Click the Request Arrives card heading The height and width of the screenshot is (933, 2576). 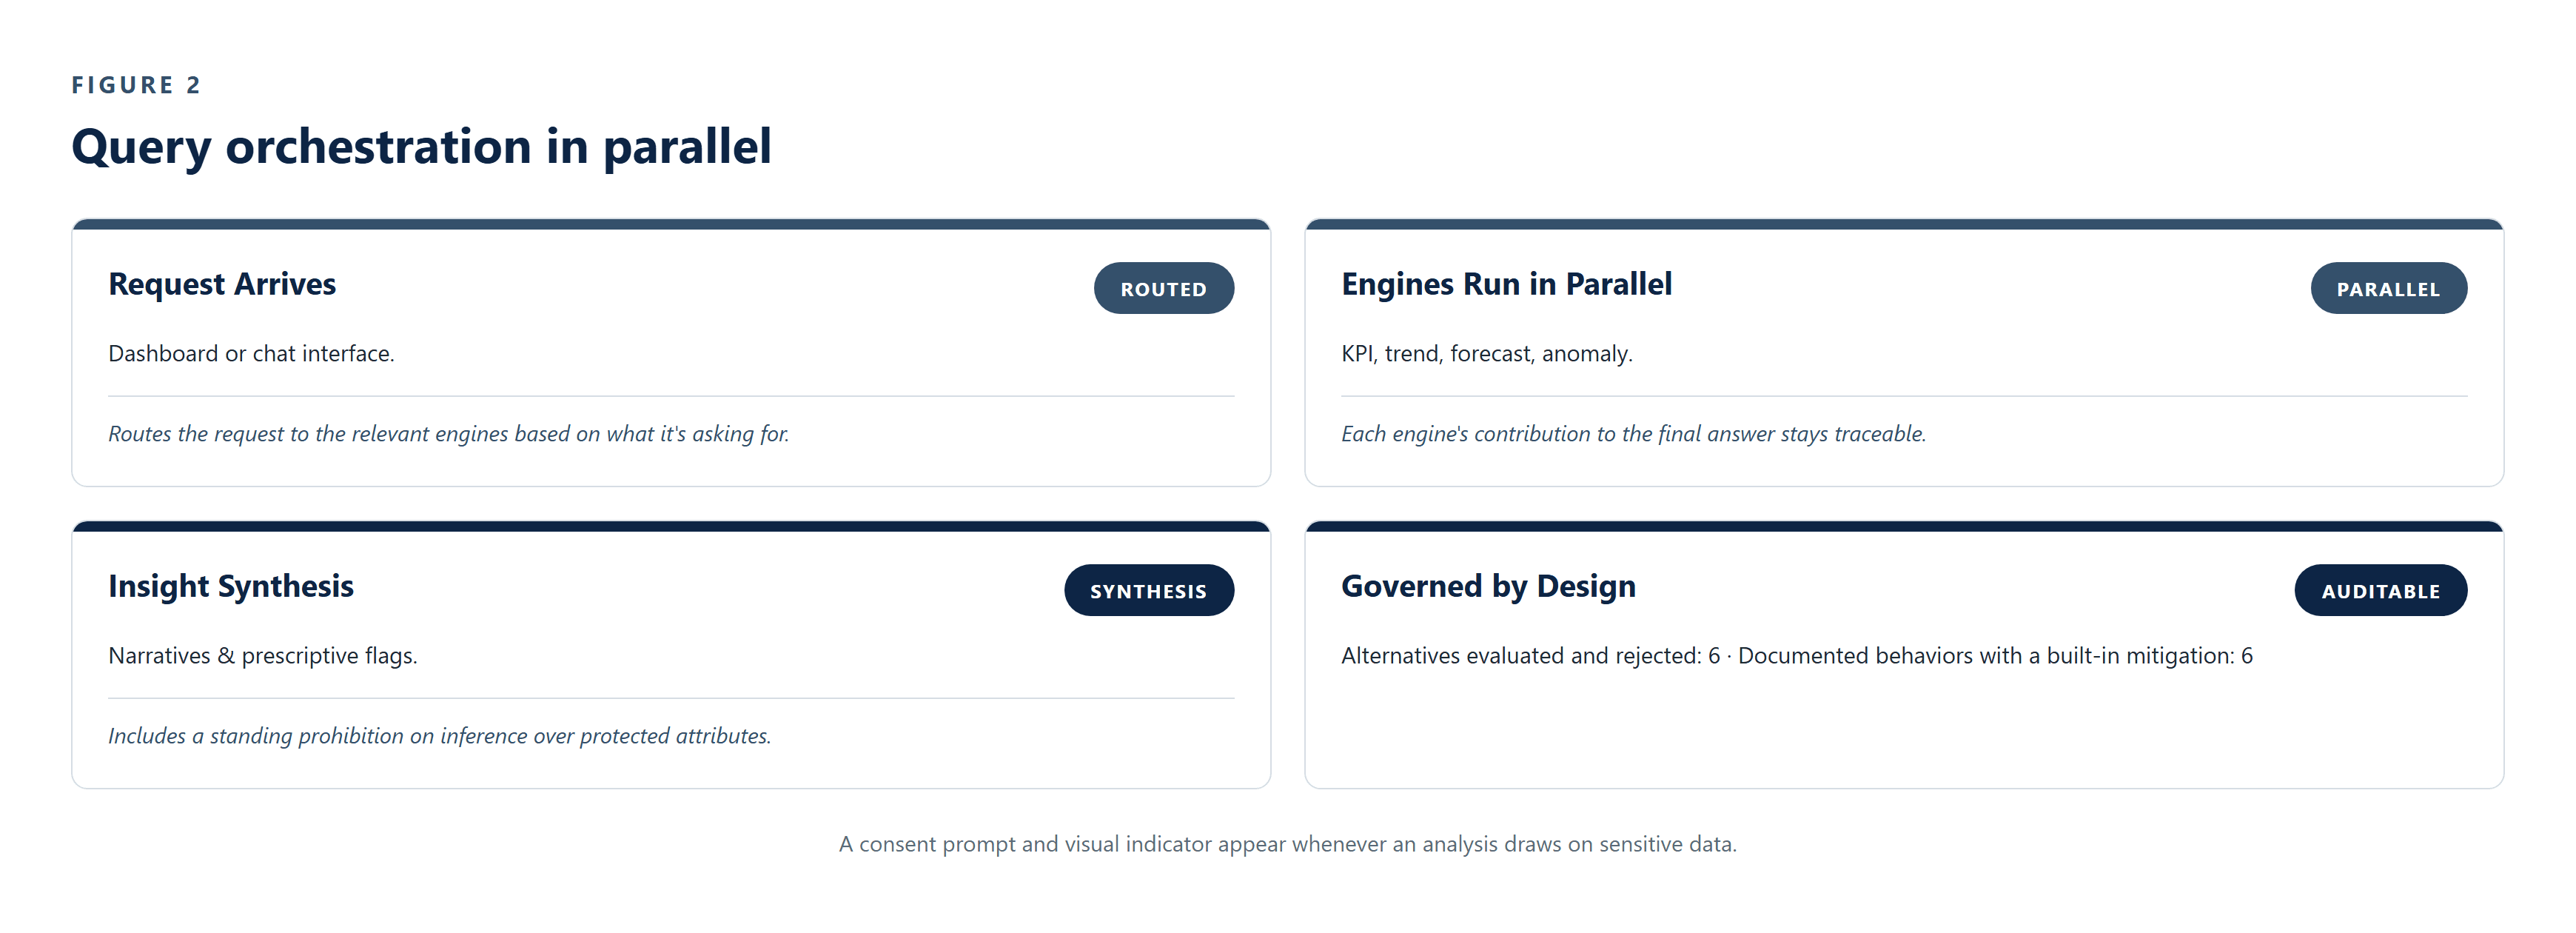(222, 284)
